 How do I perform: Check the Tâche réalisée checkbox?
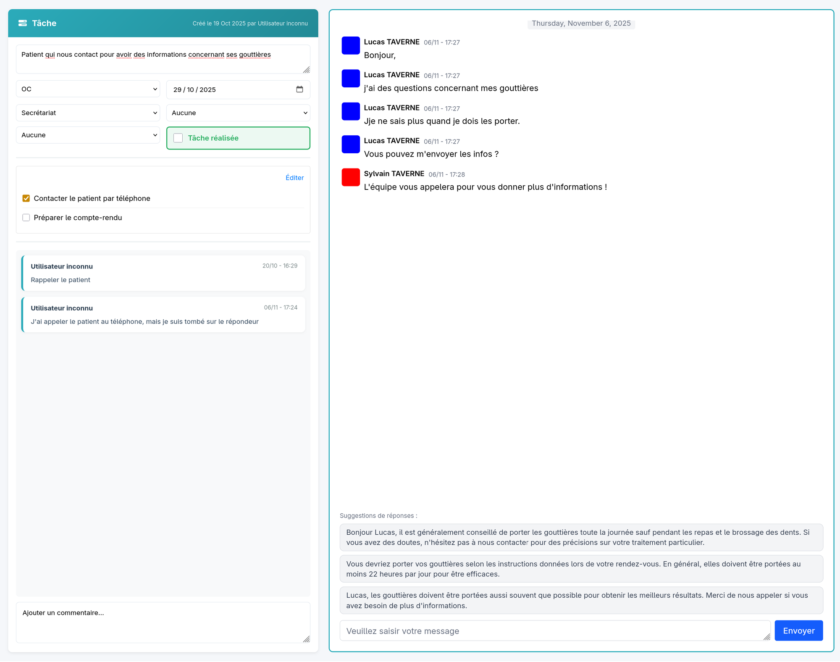coord(178,138)
